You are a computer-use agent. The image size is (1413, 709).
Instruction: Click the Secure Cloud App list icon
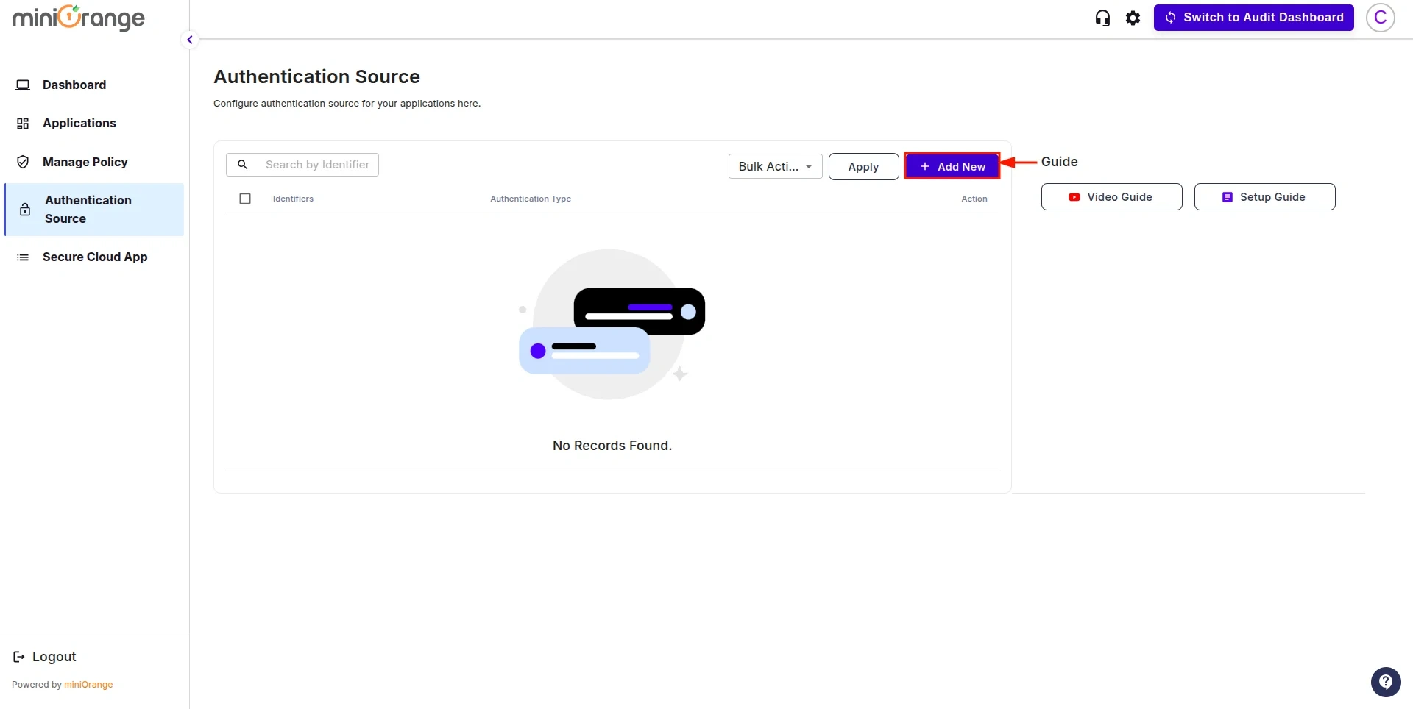(x=23, y=257)
